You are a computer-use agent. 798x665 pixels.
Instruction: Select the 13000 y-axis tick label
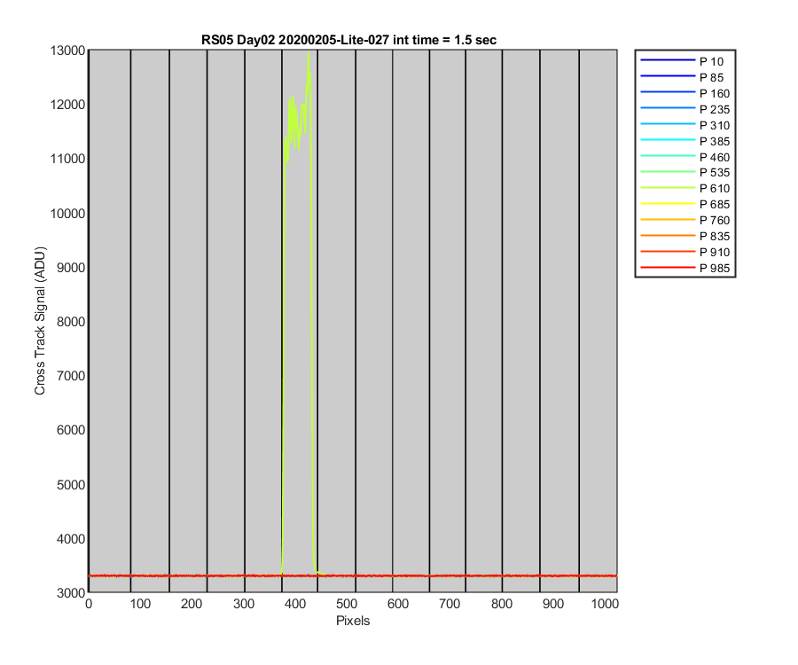coord(67,51)
